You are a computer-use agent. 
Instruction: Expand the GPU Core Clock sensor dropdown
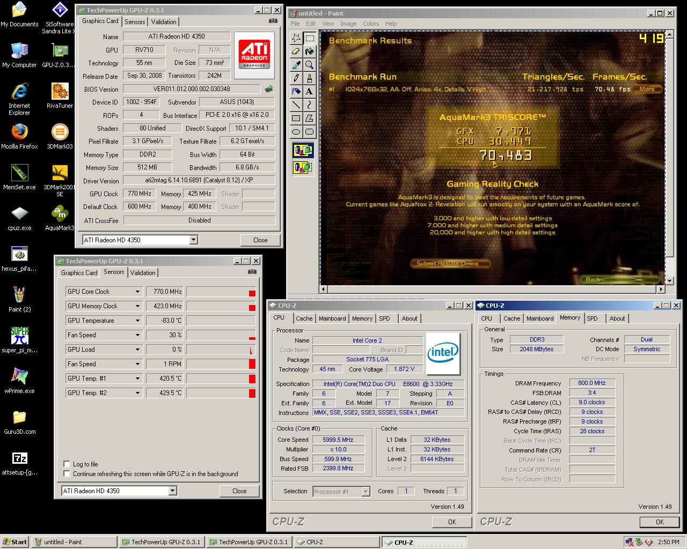pos(137,292)
